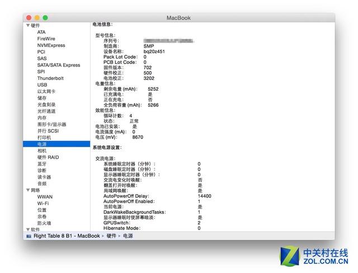The image size is (358, 273).
Task: Close the MacBook window with red button
Action: (29, 17)
